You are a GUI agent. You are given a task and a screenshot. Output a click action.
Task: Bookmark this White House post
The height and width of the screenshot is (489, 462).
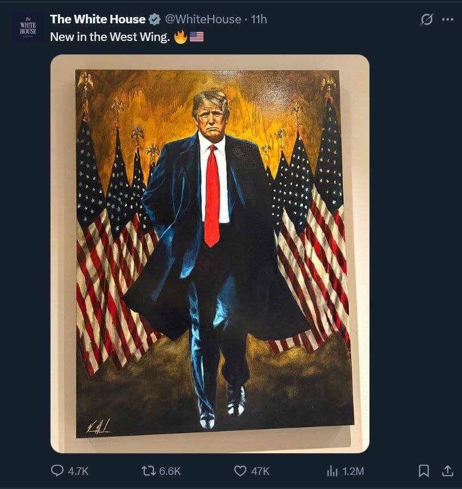click(x=424, y=471)
